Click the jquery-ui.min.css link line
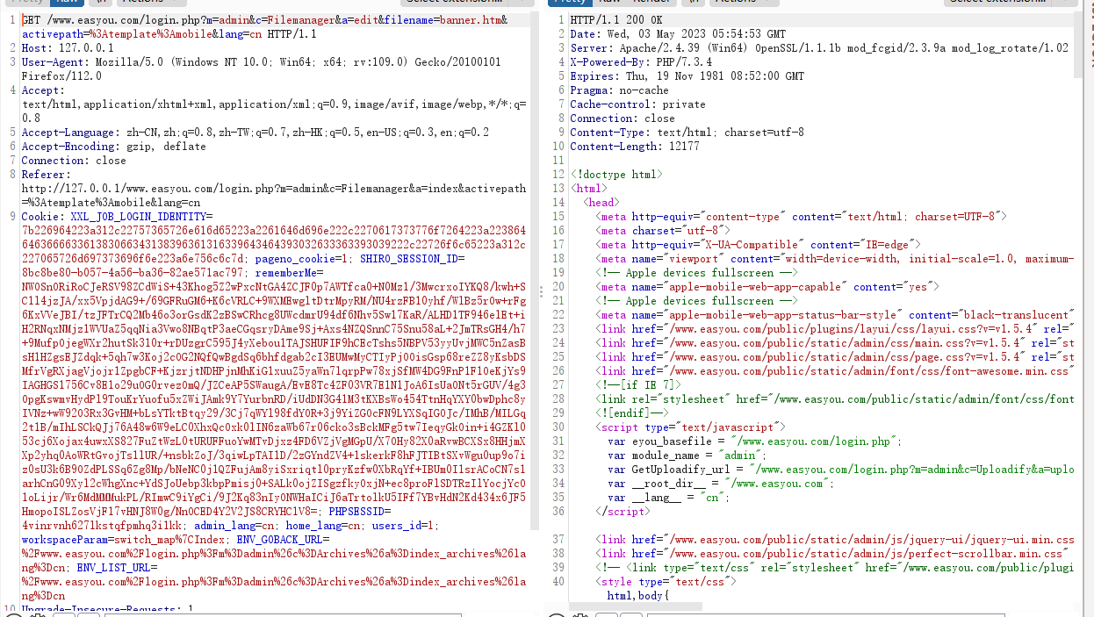This screenshot has height=617, width=1094. [x=835, y=539]
